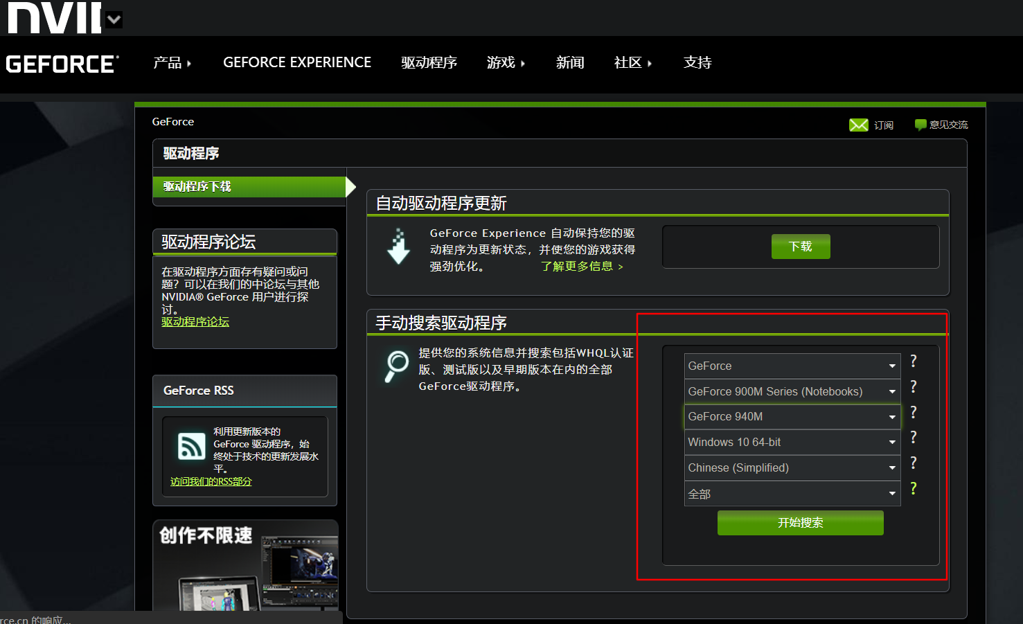Click the envelope subscribe icon
Viewport: 1023px width, 624px height.
point(859,125)
